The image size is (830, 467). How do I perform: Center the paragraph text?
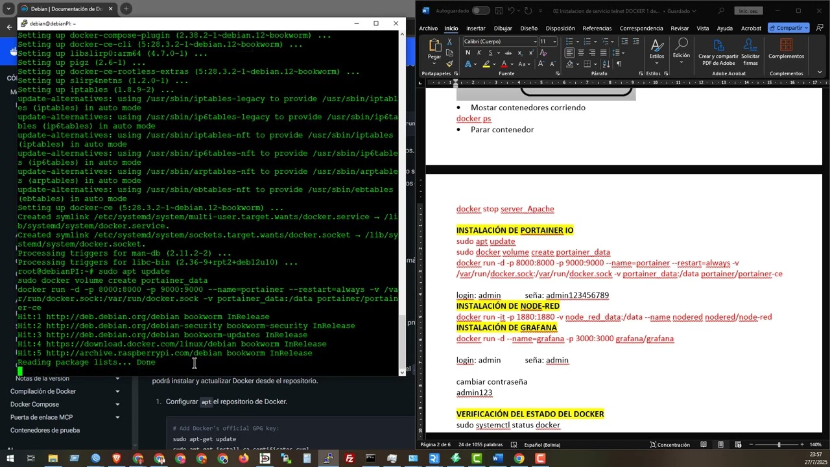(x=581, y=53)
